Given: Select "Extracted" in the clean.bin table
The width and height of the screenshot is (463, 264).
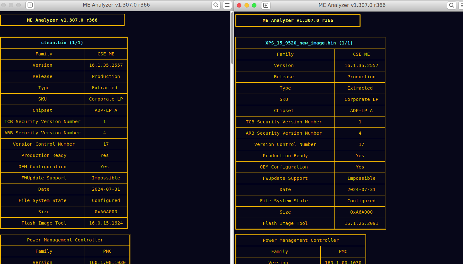Looking at the screenshot, I should (x=104, y=88).
